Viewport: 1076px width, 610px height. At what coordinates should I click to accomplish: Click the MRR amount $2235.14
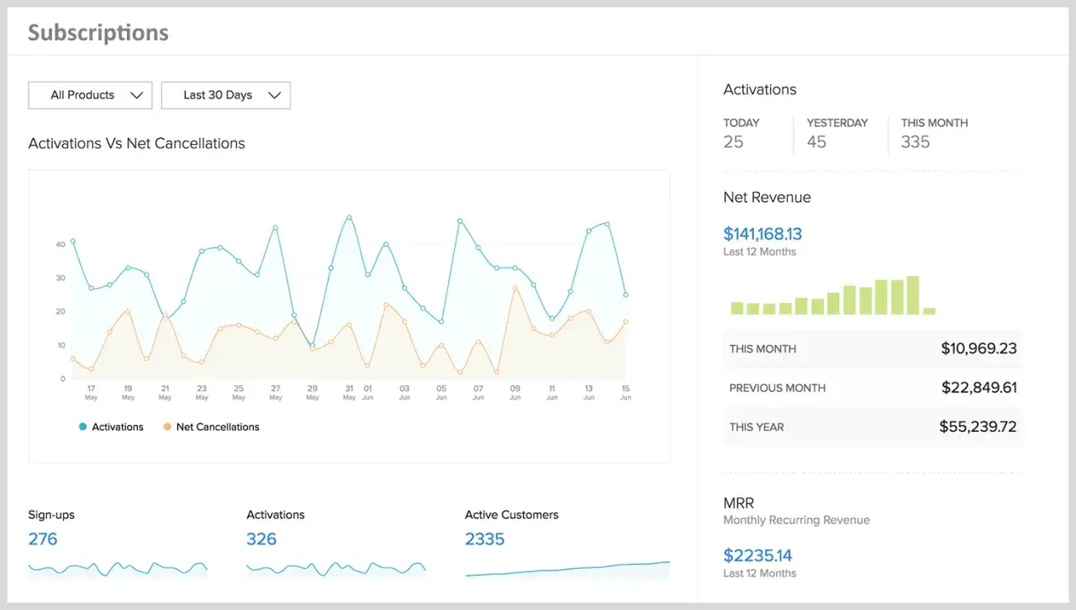757,555
